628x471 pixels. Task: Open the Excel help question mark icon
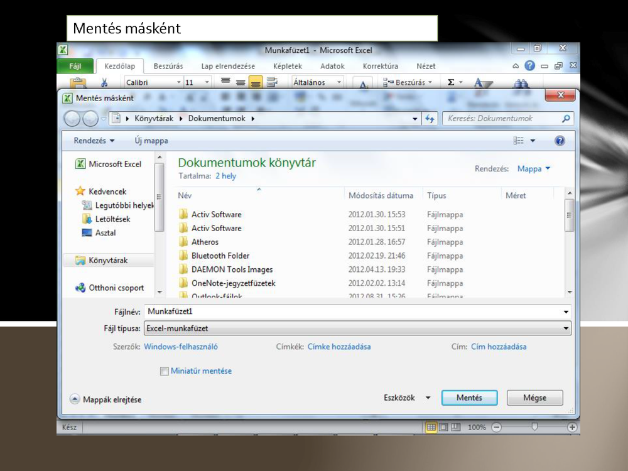(529, 66)
